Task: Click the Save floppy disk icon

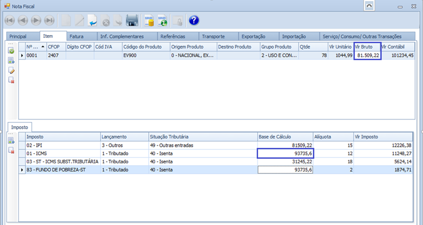Action: (x=132, y=21)
